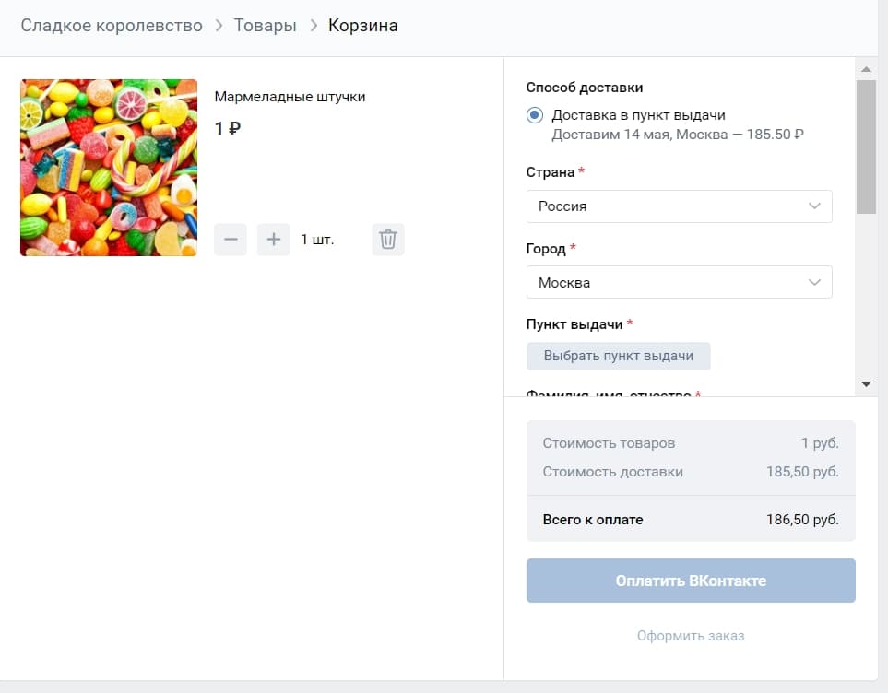Open the city selection combo box
Screen dimensions: 888x693
679,282
